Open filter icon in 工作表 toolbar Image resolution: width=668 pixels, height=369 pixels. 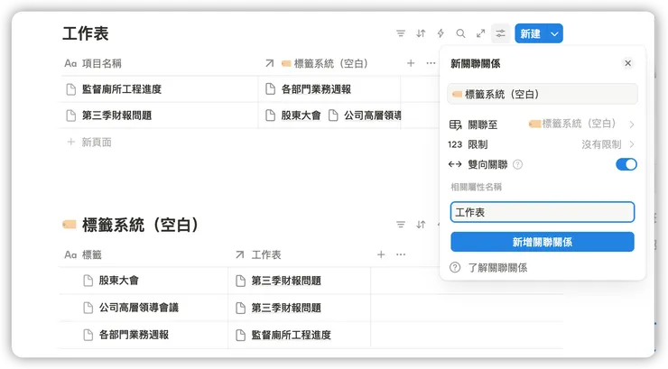point(401,33)
